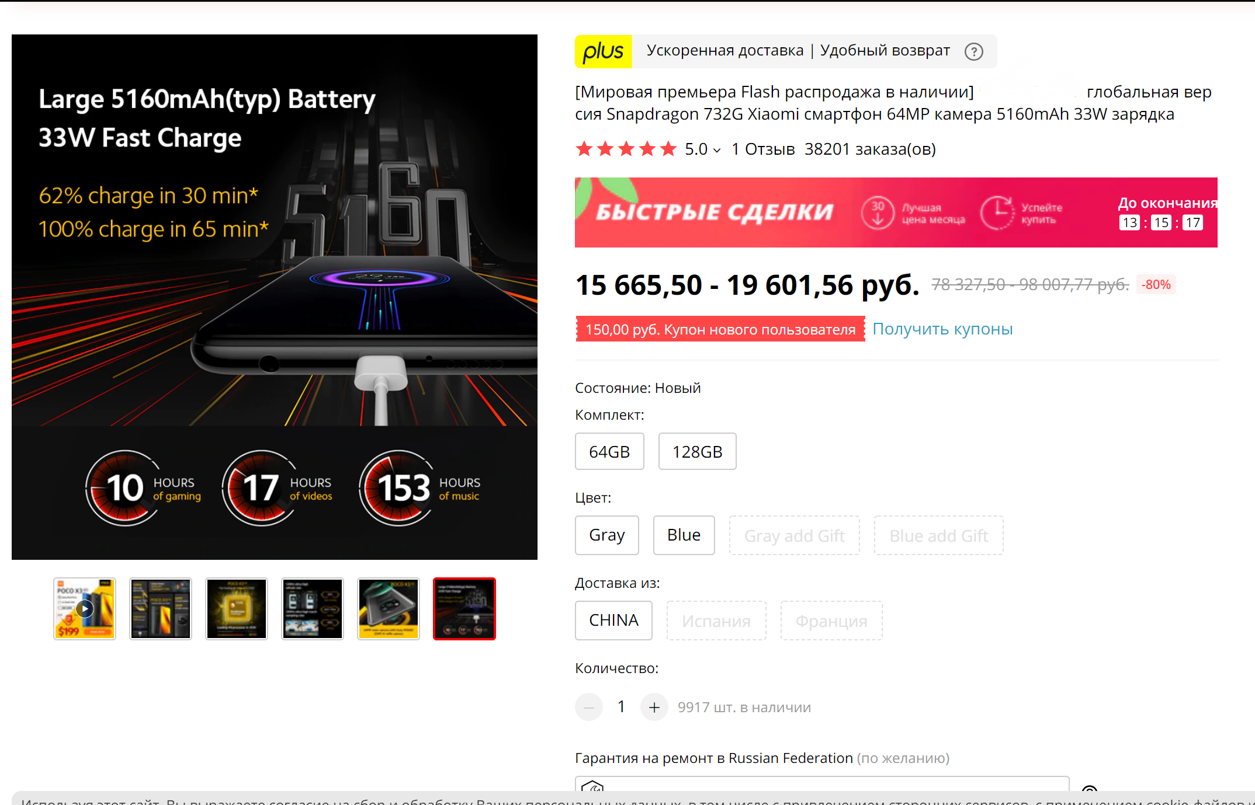Click the current price 15 665,50 - 19 601,56 руб.
The image size is (1255, 805).
[x=747, y=285]
